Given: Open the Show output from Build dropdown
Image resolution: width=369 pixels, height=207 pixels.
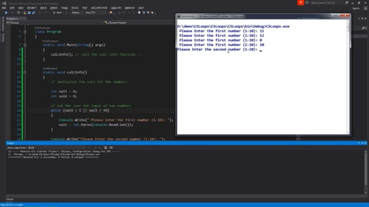Looking at the screenshot, I should coord(57,148).
